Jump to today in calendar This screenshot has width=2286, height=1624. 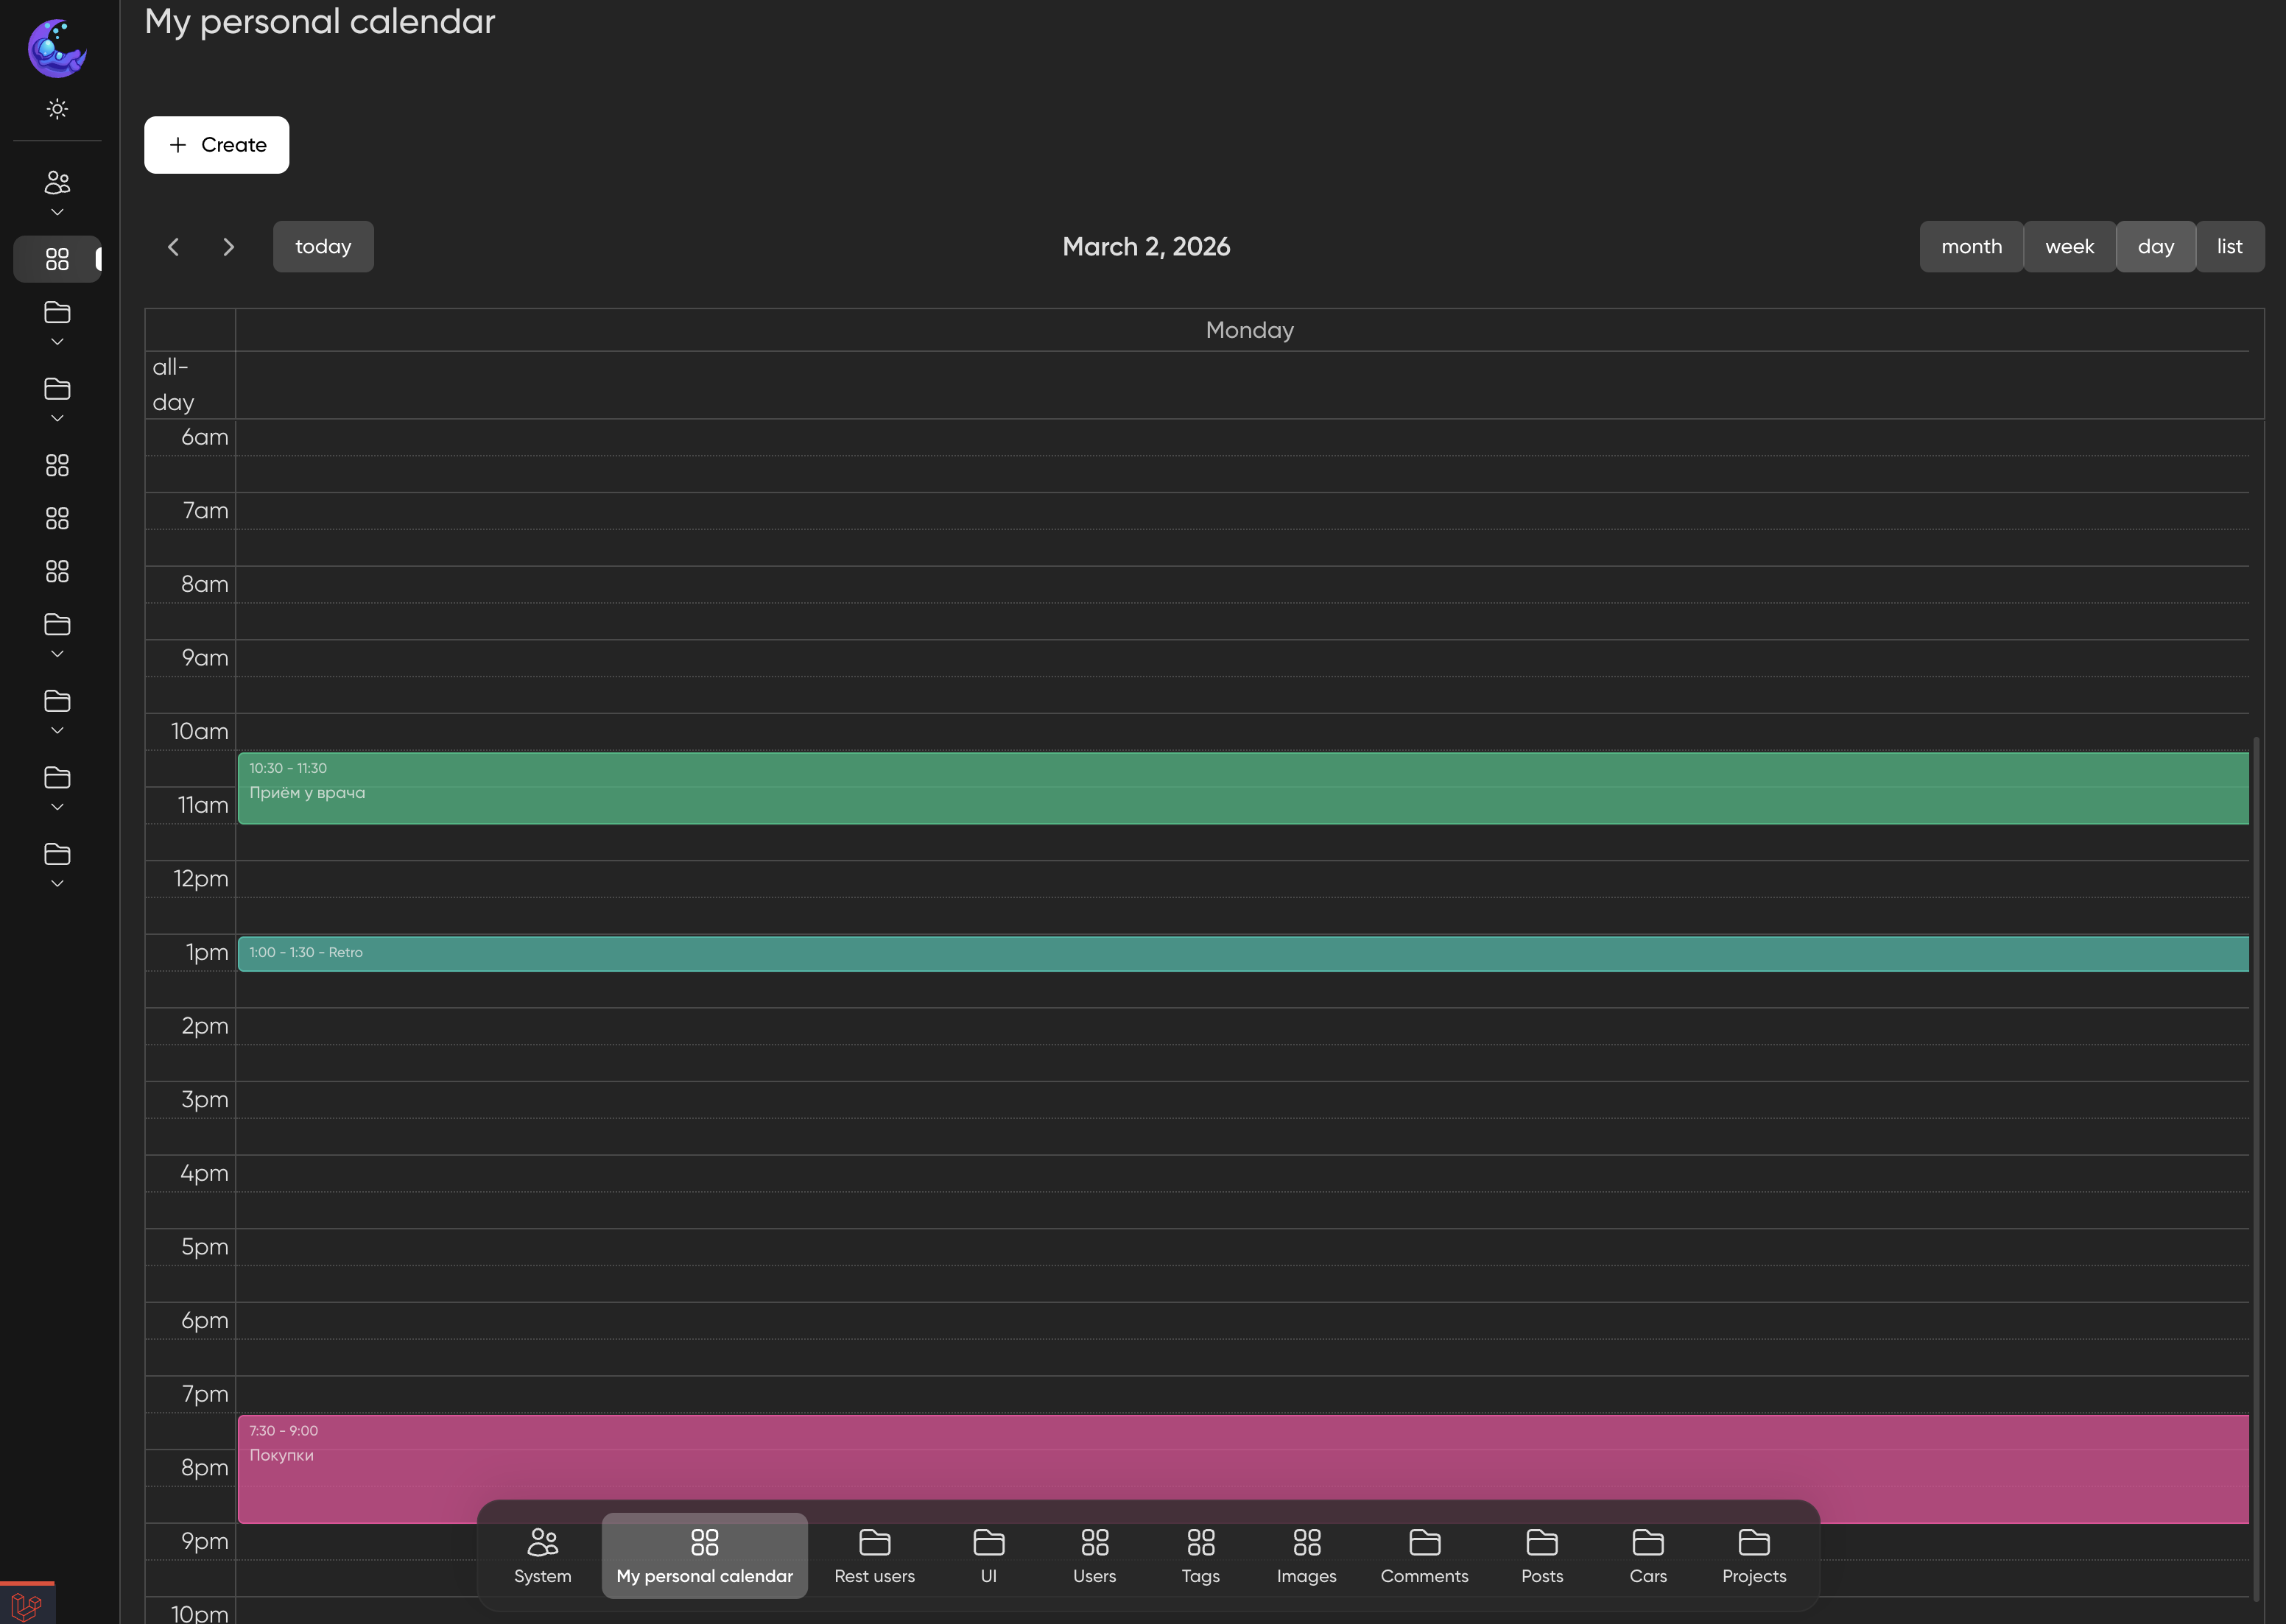[323, 247]
